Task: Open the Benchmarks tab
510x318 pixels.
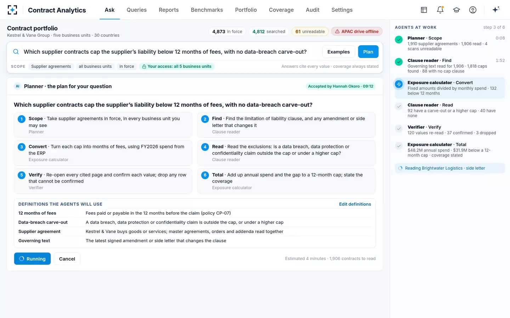Action: tap(207, 10)
